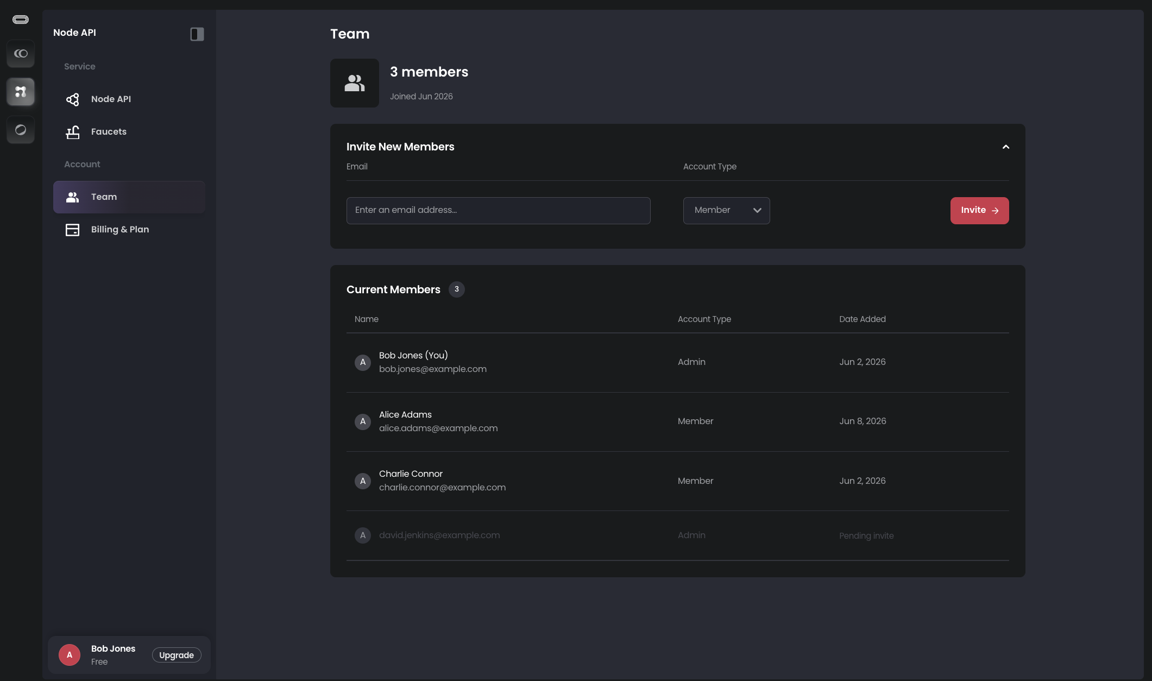
Task: Click the Faucets tap icon
Action: point(73,132)
